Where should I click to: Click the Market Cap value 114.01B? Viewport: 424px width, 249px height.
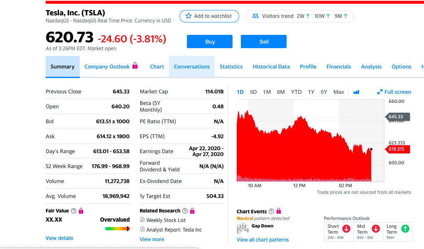(214, 92)
